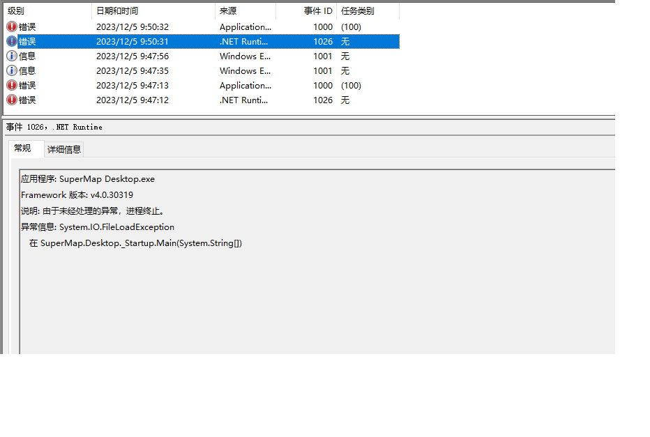The width and height of the screenshot is (650, 437).
Task: Click event ID 1001 in 9:47:56 row
Action: pyautogui.click(x=323, y=56)
